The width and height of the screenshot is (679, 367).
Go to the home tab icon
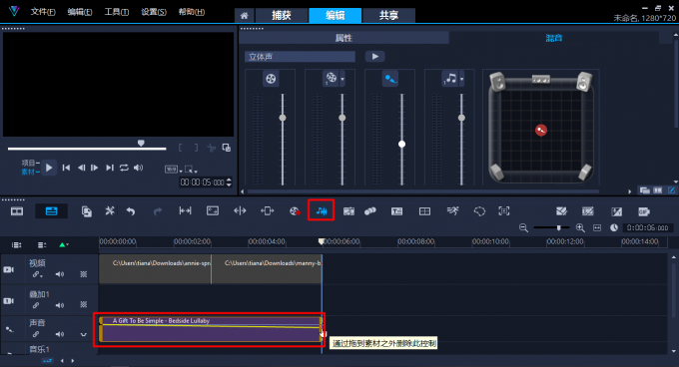click(x=245, y=16)
